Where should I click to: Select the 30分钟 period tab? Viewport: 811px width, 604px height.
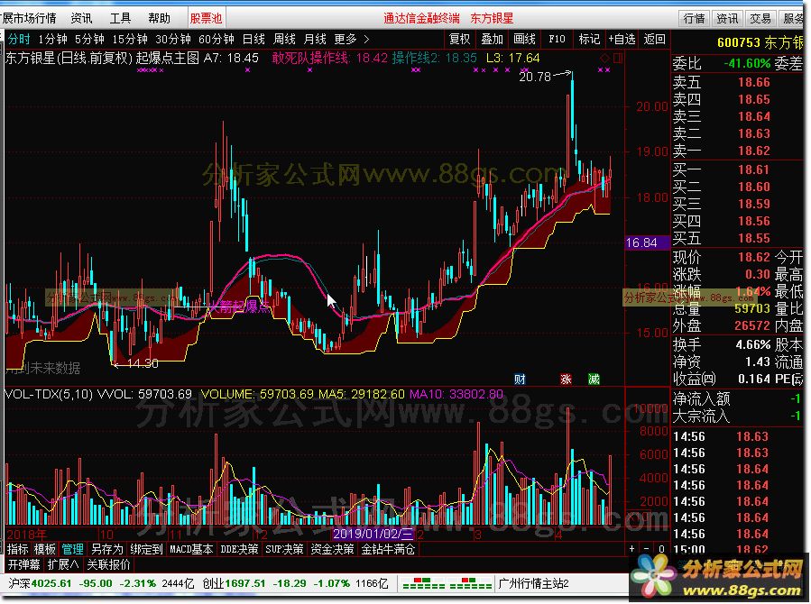click(x=173, y=40)
